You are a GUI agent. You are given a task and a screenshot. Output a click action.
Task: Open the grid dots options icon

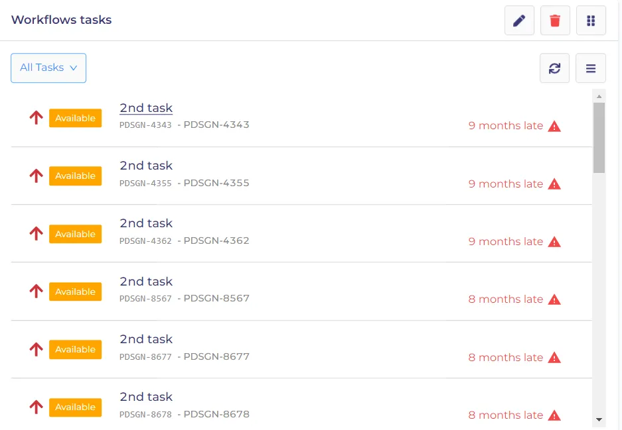(591, 20)
